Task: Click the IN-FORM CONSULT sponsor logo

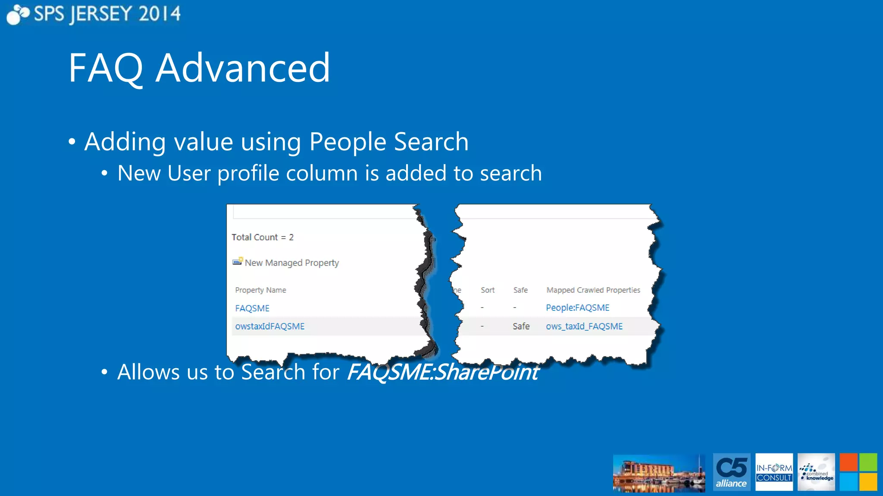Action: 774,472
